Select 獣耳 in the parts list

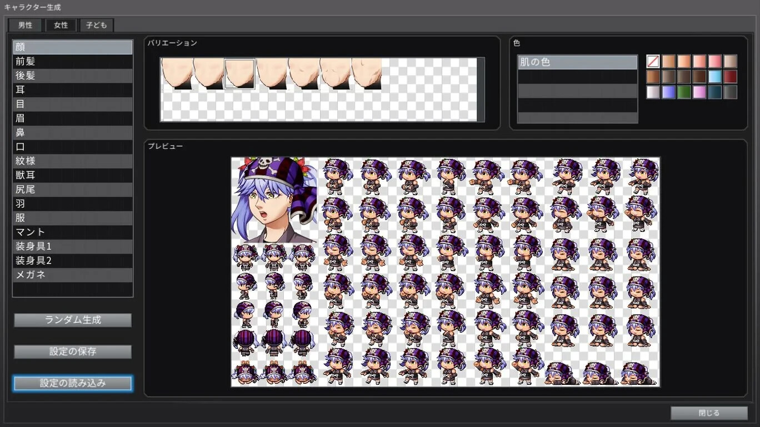(73, 175)
